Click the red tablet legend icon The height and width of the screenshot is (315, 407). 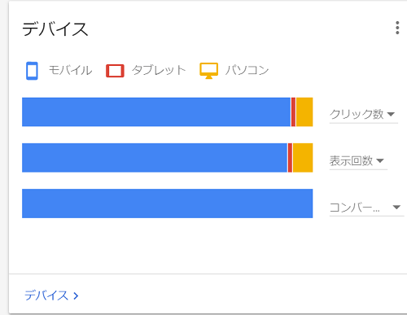[x=115, y=71]
